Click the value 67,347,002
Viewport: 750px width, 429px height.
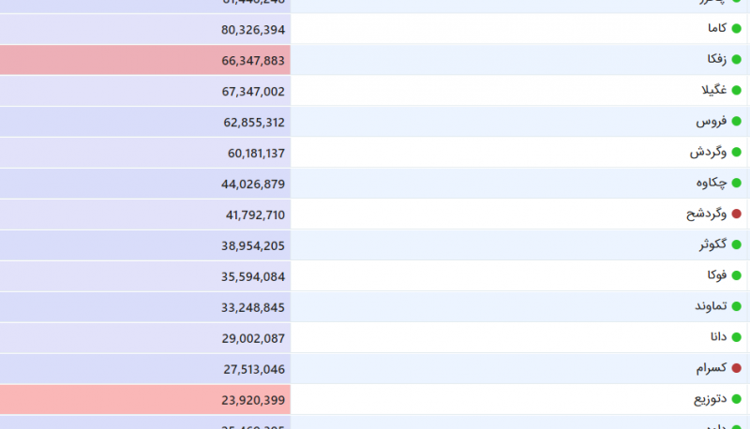253,92
